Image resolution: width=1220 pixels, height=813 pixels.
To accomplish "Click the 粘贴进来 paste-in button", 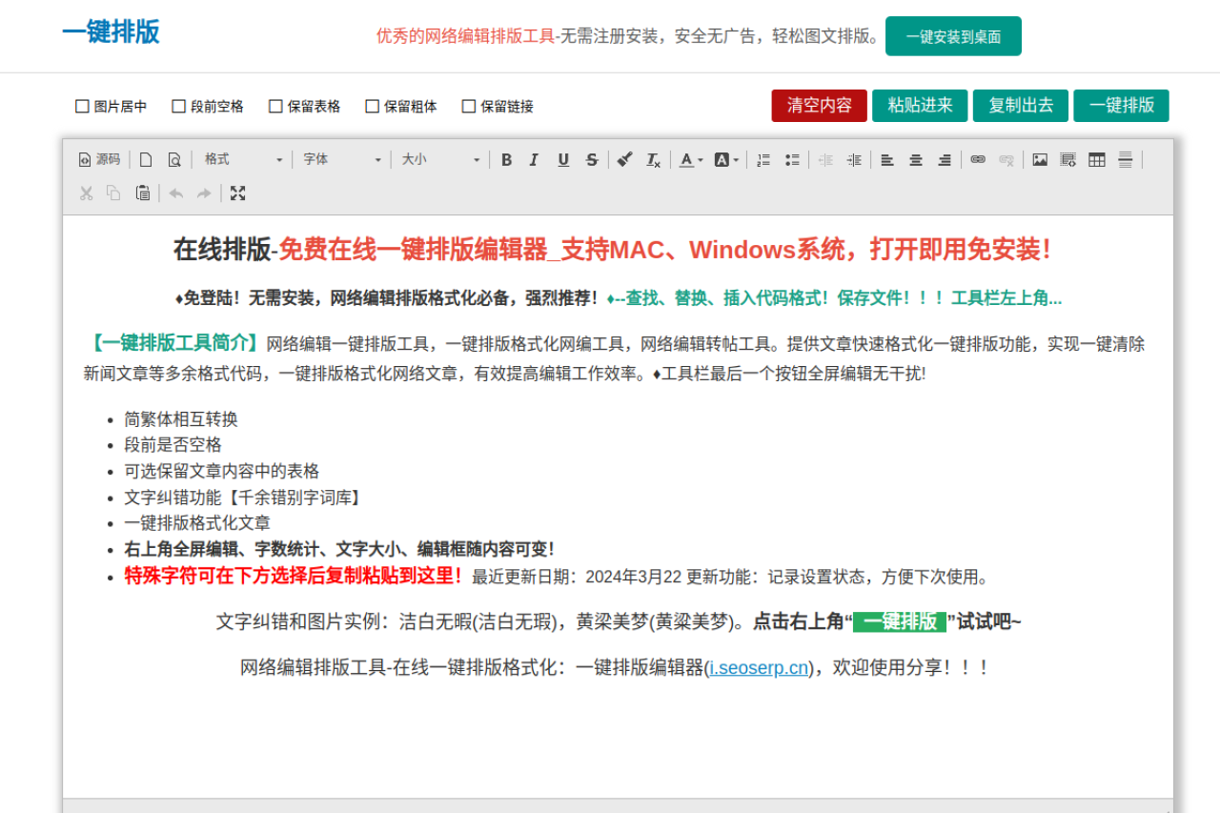I will pos(920,105).
